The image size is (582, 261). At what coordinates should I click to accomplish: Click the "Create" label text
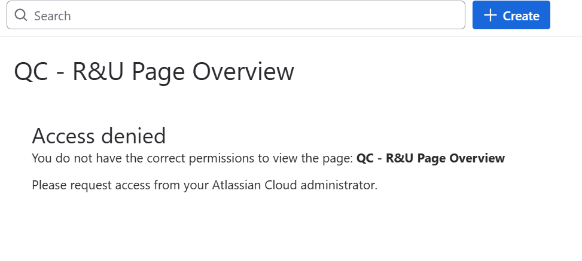coord(521,16)
